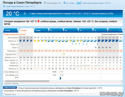The width and height of the screenshot is (125, 97).
Task: Click the scrollbar right arrow
Action: pyautogui.click(x=121, y=81)
